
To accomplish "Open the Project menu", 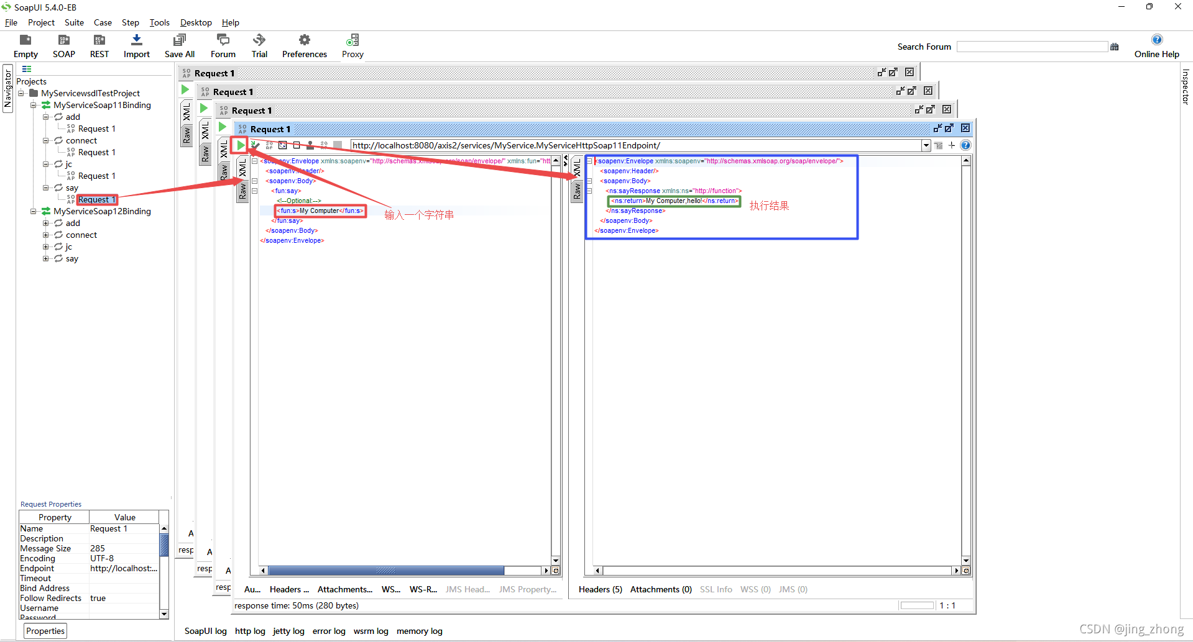I will tap(41, 22).
